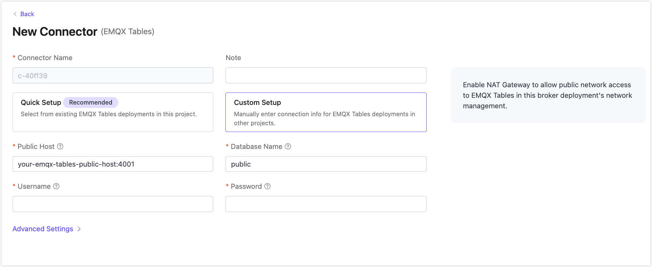Viewport: 652px width, 267px height.
Task: Click the Connector Name field showing c-40ff39
Action: [113, 76]
